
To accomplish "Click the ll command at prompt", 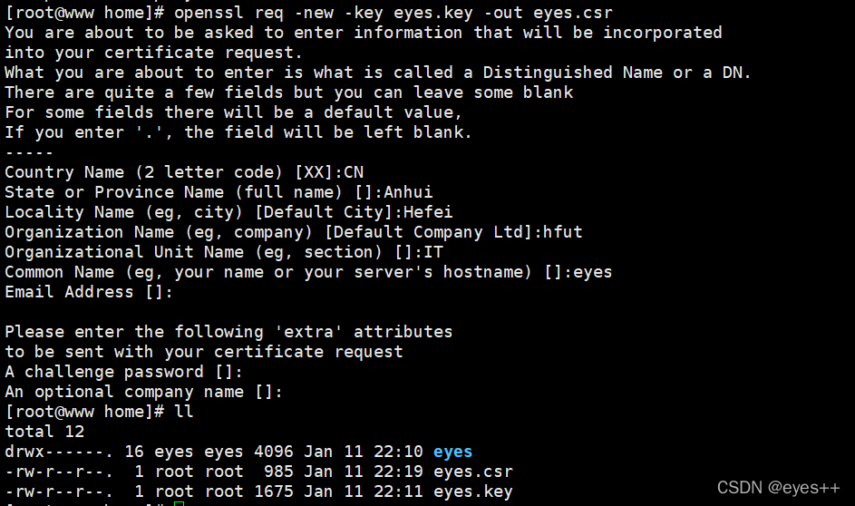I will (x=184, y=412).
